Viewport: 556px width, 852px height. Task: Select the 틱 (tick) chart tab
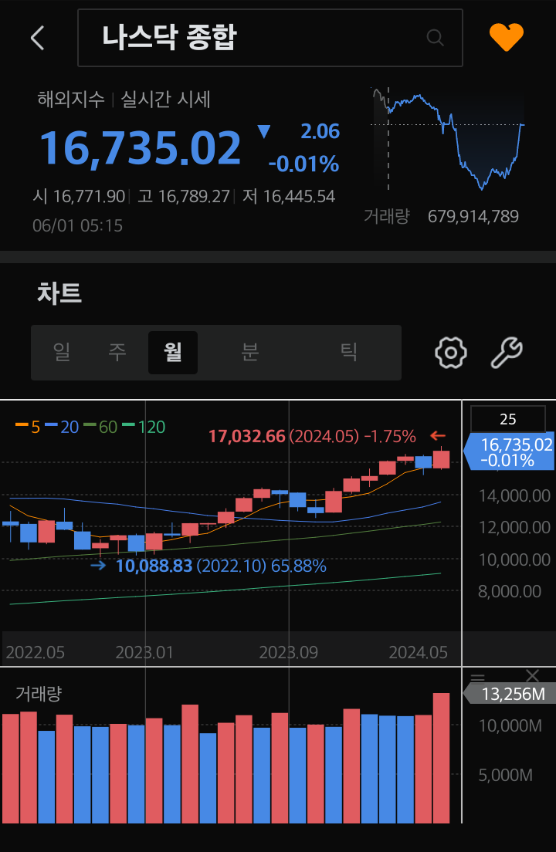coord(349,353)
